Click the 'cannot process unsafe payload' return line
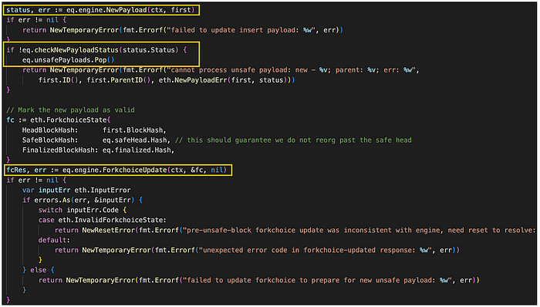 221,70
